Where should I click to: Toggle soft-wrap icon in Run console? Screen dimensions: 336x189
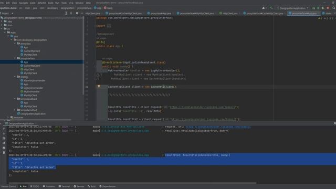[4, 138]
